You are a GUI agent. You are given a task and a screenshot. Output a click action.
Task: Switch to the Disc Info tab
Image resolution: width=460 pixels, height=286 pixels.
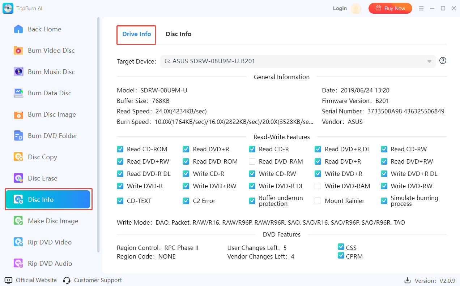178,34
